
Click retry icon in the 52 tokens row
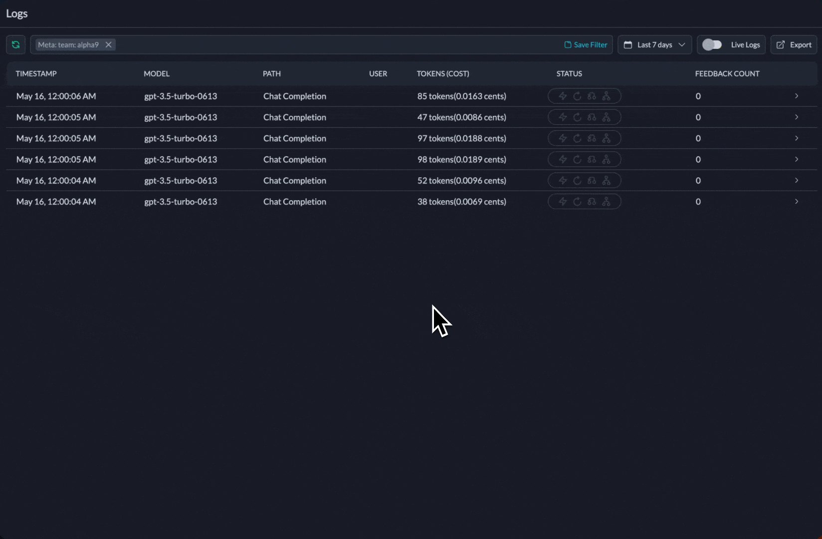tap(577, 180)
